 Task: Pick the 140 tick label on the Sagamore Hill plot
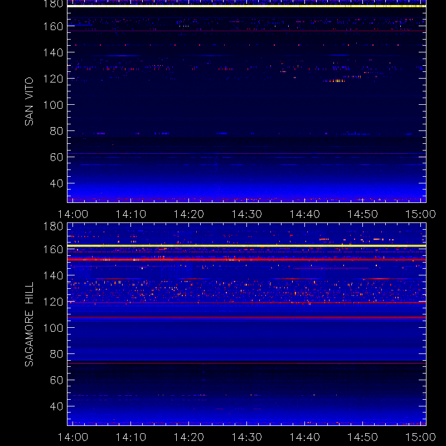[53, 275]
